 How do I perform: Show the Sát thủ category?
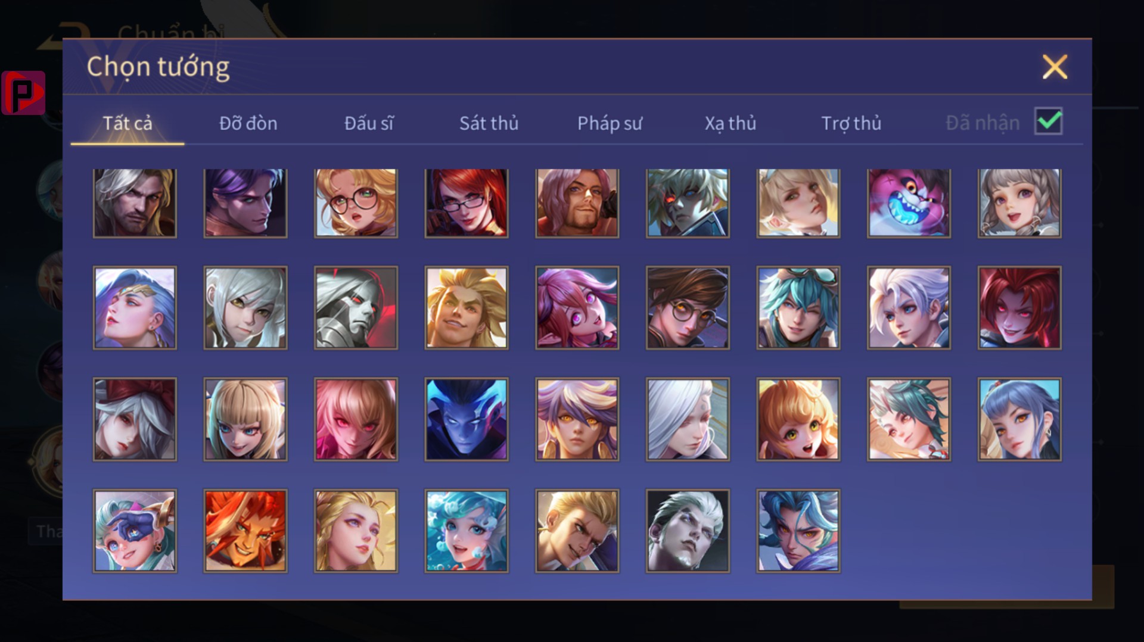tap(489, 123)
